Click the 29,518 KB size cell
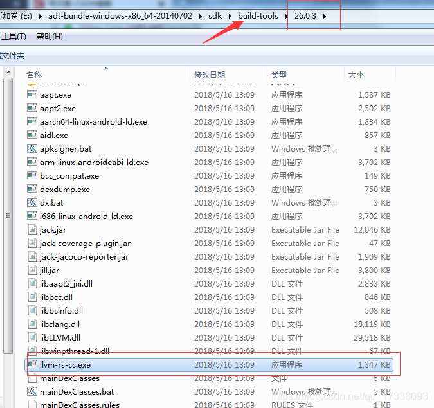Screen dimensions: 434x408 372,337
